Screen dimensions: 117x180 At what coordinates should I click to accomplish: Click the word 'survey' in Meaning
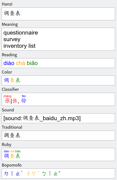coord(12,40)
